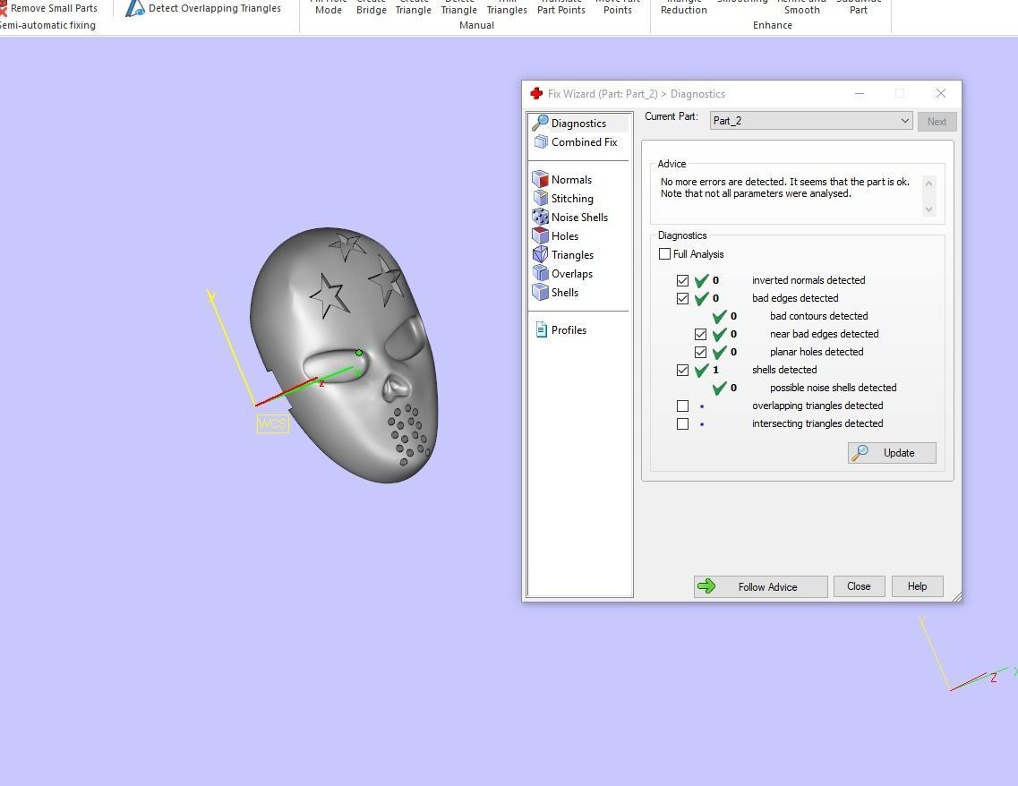The image size is (1018, 786).
Task: Click the Translate Part Points tool
Action: click(561, 6)
